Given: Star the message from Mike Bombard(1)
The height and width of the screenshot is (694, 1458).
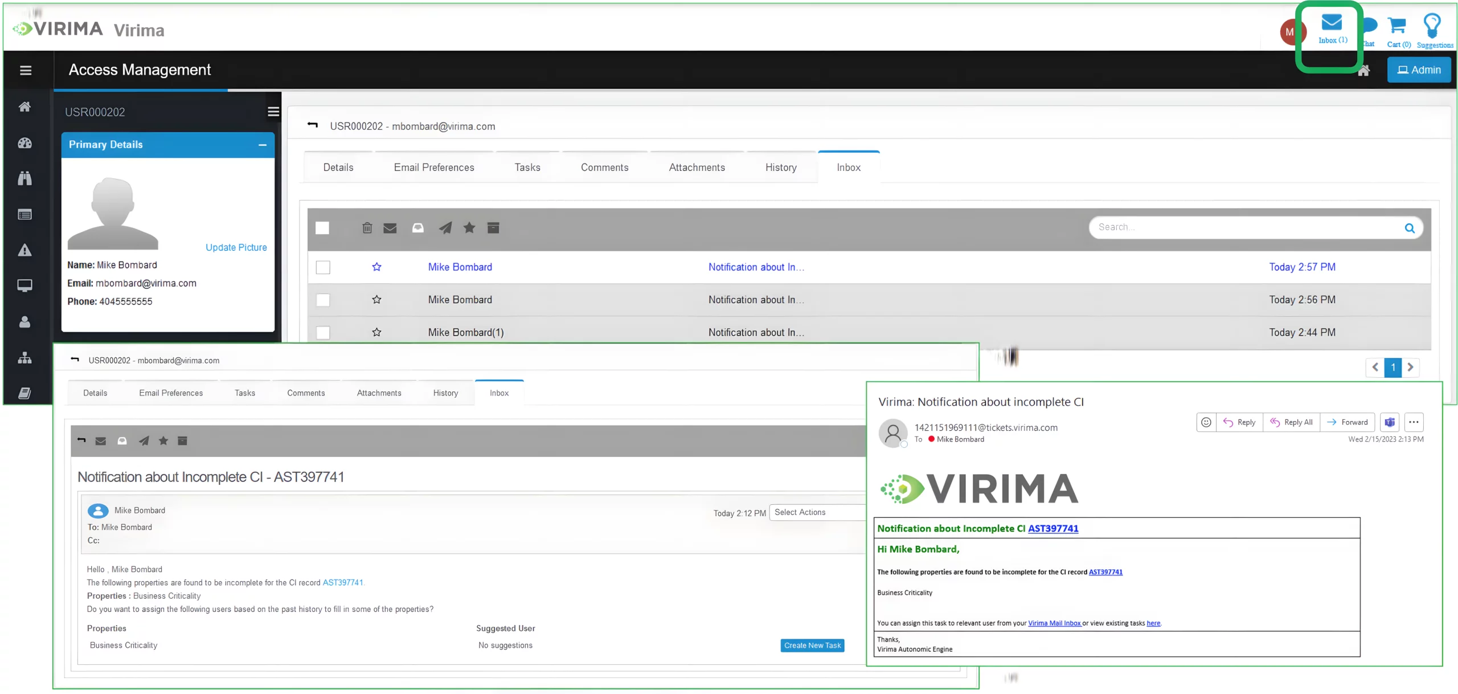Looking at the screenshot, I should click(x=376, y=332).
